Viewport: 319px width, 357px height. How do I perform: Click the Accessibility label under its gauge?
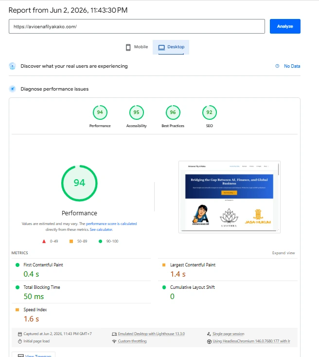(137, 126)
